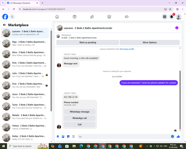Click the taskbar search box

(x=28, y=146)
